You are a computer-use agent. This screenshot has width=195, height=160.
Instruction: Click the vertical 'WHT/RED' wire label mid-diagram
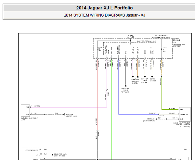[96, 122]
